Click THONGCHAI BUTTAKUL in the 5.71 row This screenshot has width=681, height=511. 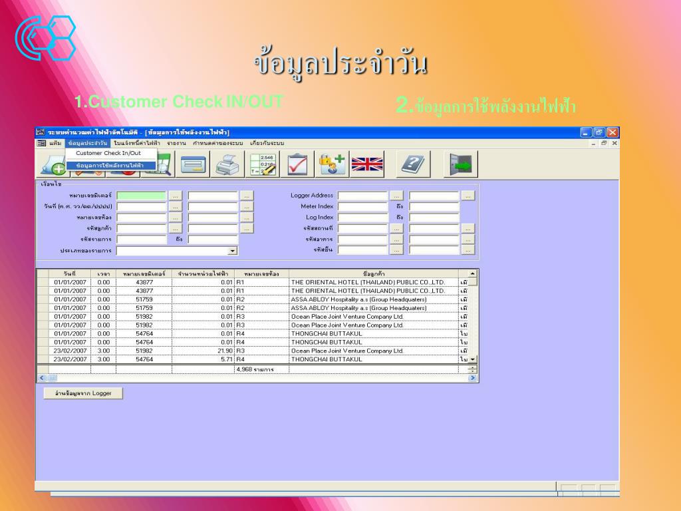327,359
